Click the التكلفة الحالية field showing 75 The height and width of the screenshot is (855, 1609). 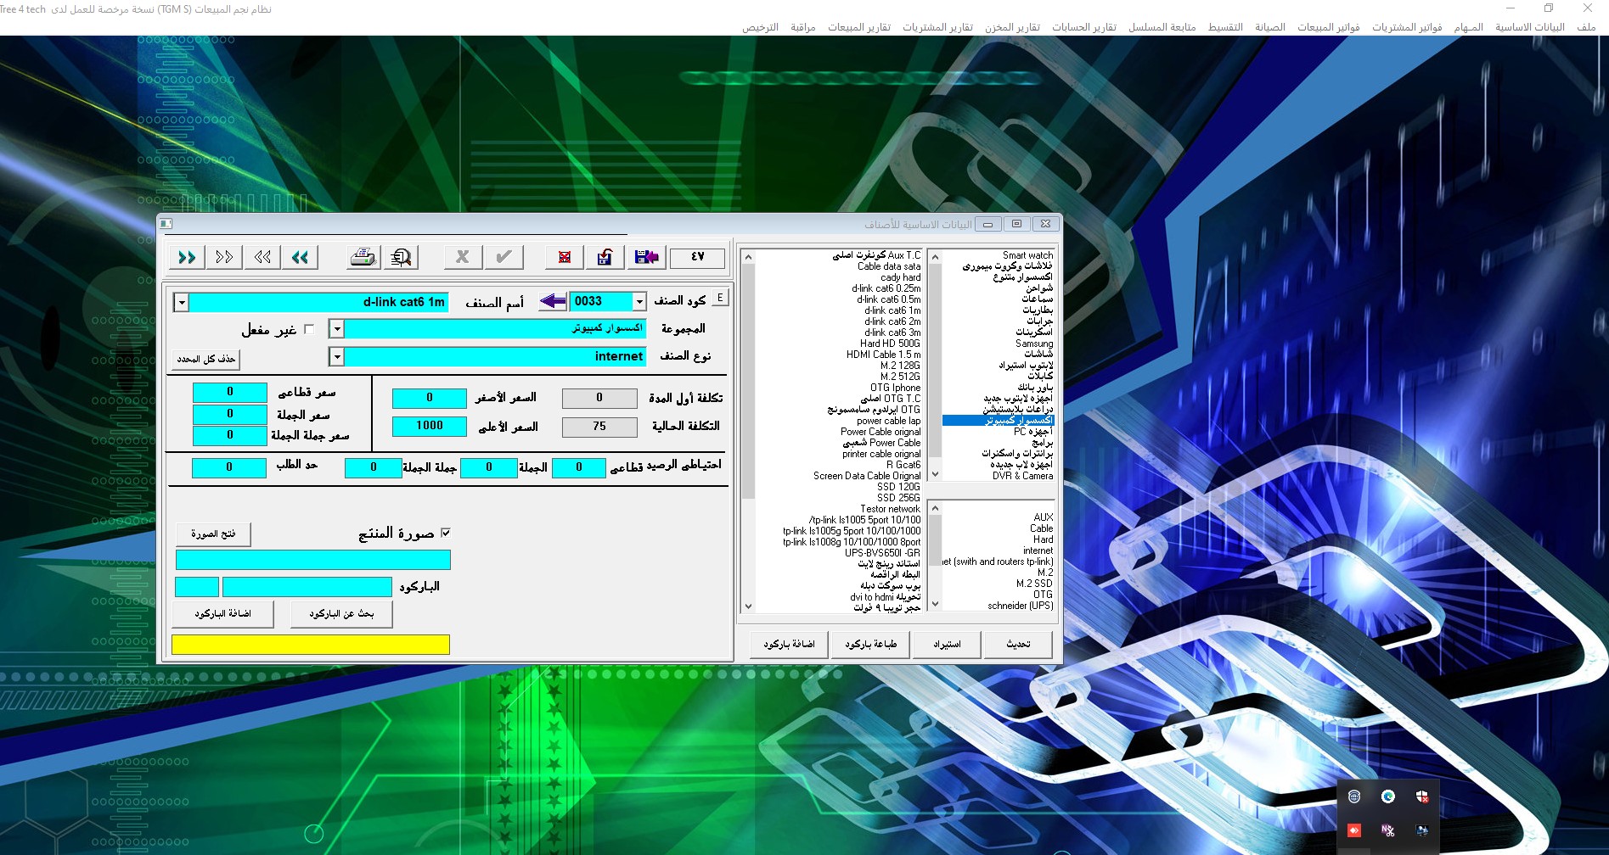click(599, 427)
